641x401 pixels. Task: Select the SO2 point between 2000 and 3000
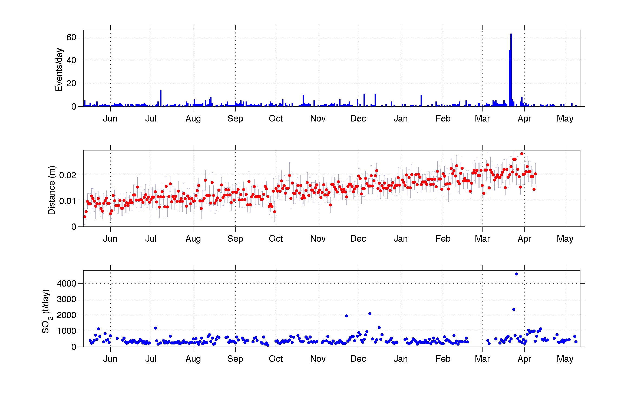[x=514, y=309]
